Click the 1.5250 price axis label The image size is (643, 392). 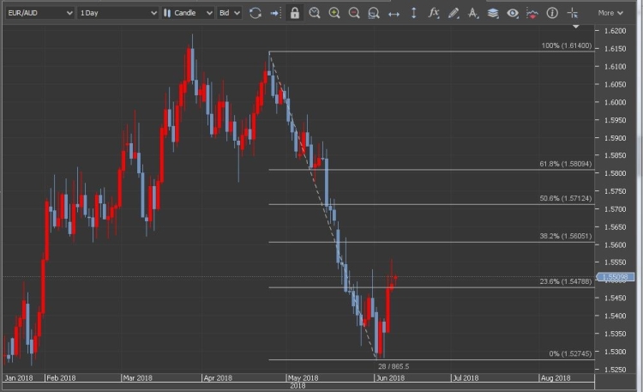point(616,370)
